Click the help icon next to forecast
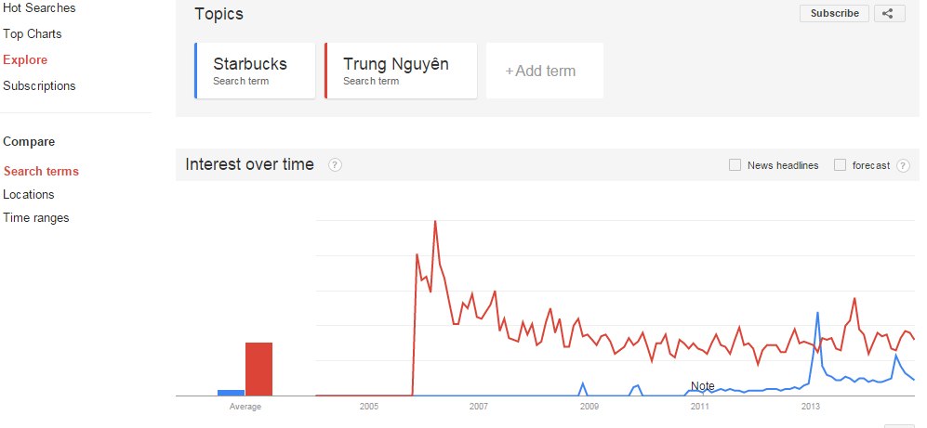 coord(902,165)
